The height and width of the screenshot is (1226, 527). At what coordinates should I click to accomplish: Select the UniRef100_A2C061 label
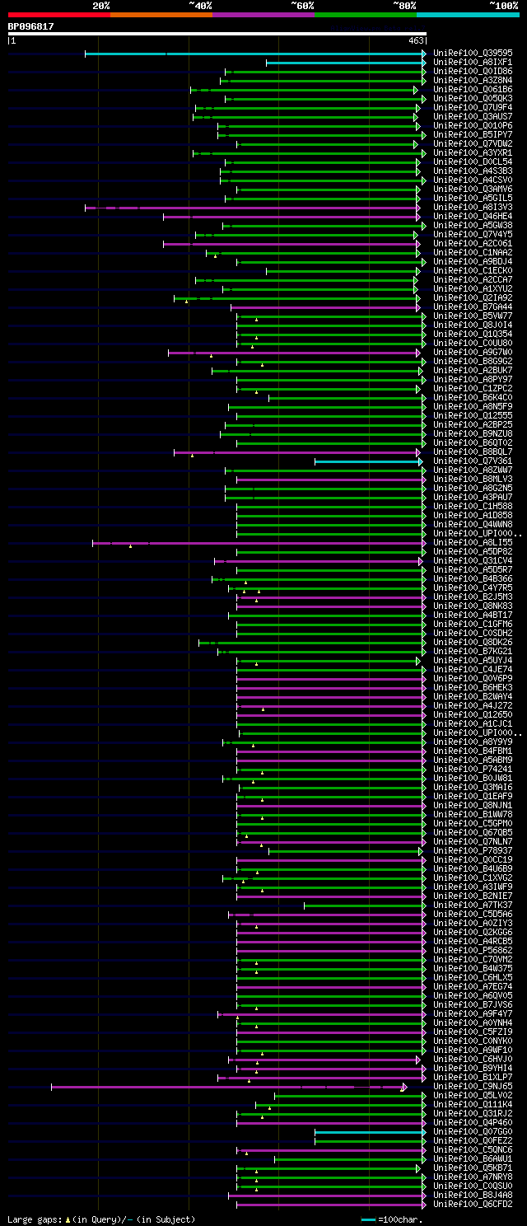point(473,243)
